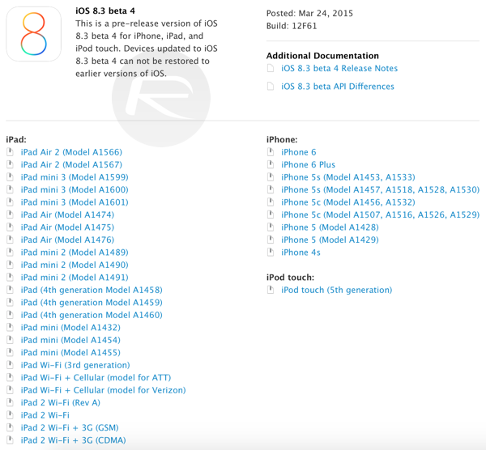Click file icon next to iPhone 4s
Screen dimensions: 486x450
click(x=271, y=252)
